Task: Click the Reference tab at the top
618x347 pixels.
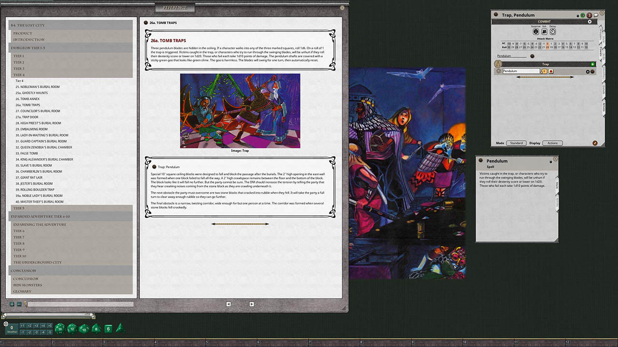Action: click(174, 7)
